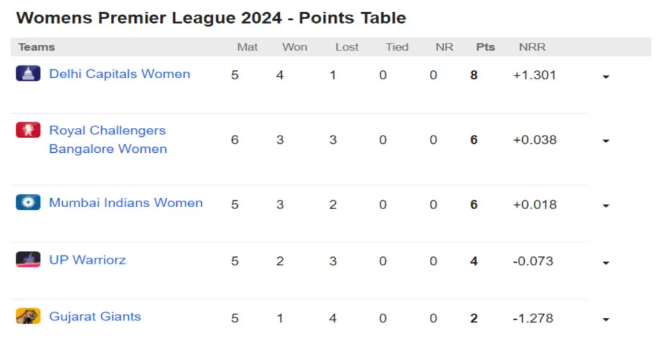This screenshot has width=656, height=344.
Task: Expand the Royal Challengers Bangalore row arrow
Action: [x=606, y=141]
